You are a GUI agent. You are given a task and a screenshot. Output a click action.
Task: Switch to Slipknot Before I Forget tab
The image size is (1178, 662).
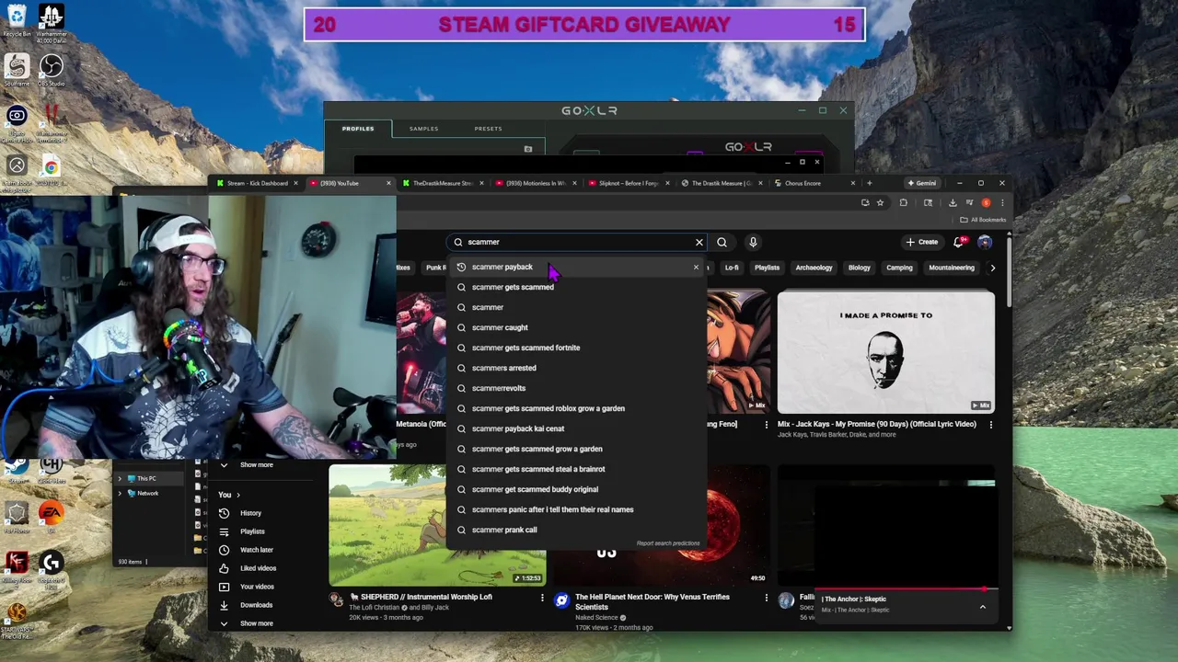[629, 183]
